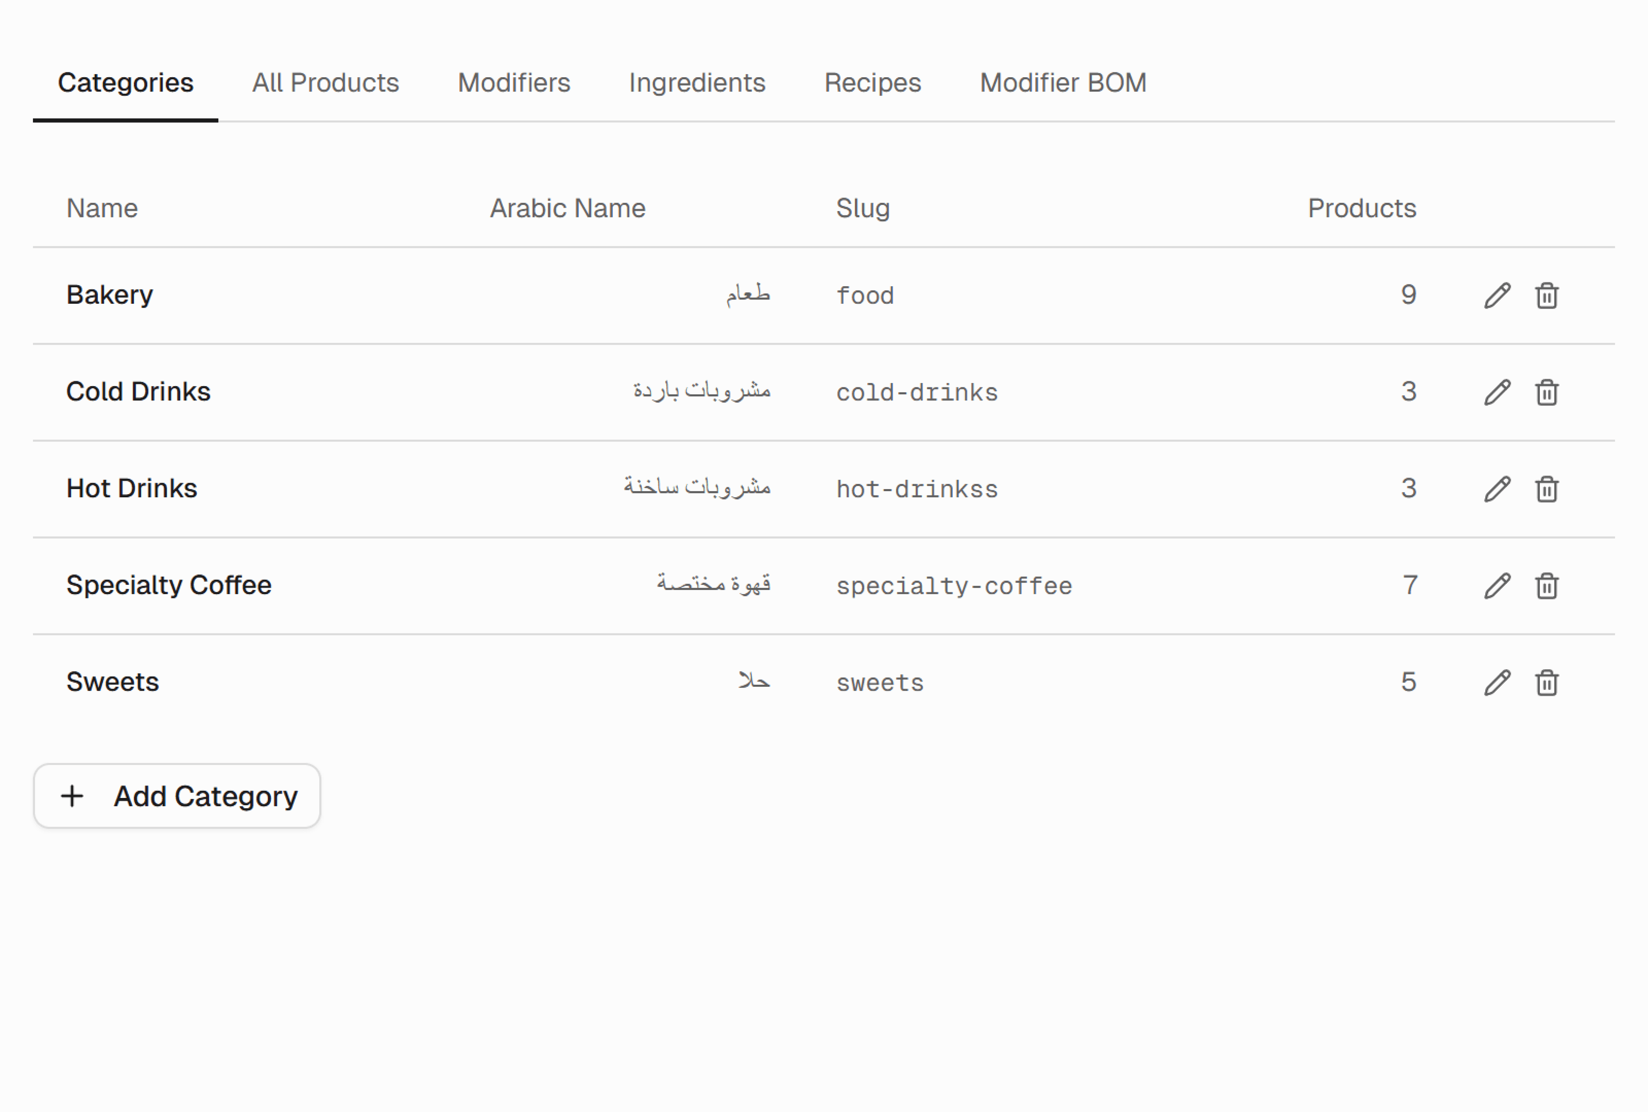This screenshot has width=1648, height=1112.
Task: Select the Recipes tab
Action: [872, 83]
